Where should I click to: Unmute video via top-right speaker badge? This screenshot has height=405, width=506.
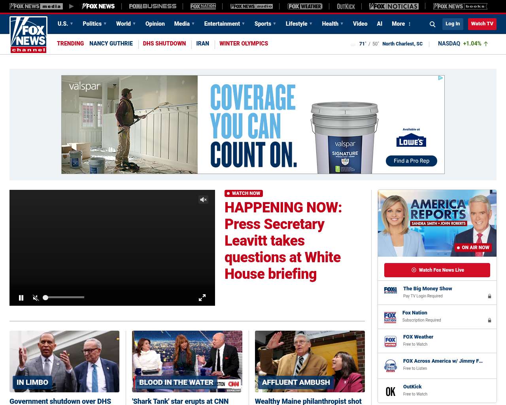point(203,200)
